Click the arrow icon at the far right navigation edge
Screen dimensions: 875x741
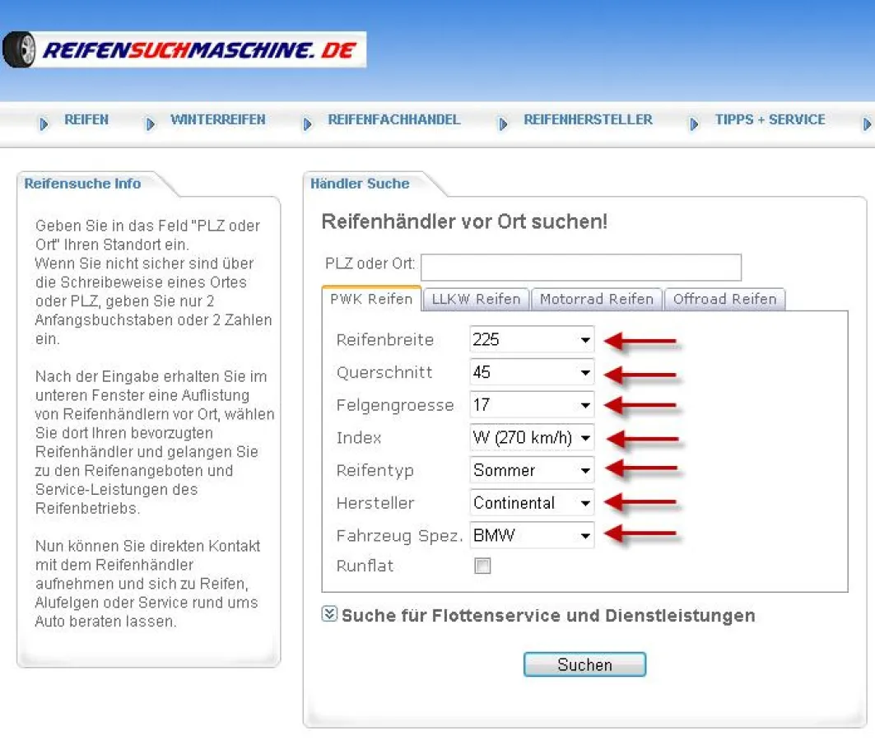click(868, 123)
